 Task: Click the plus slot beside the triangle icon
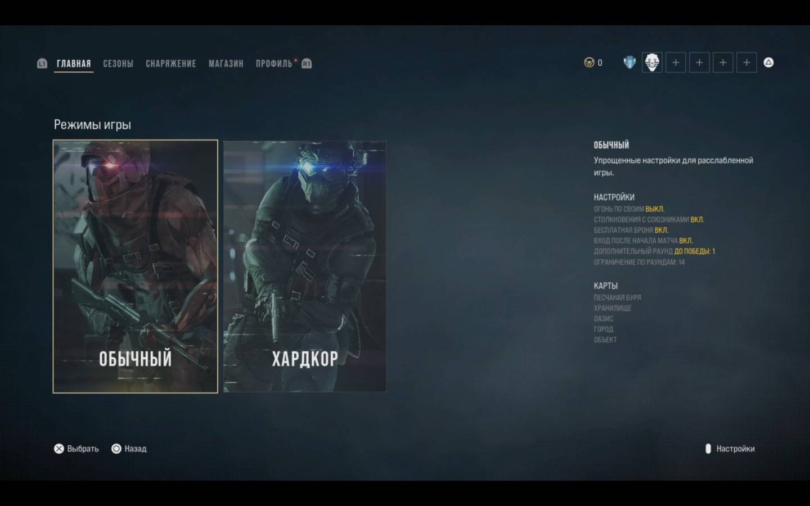[x=746, y=62]
